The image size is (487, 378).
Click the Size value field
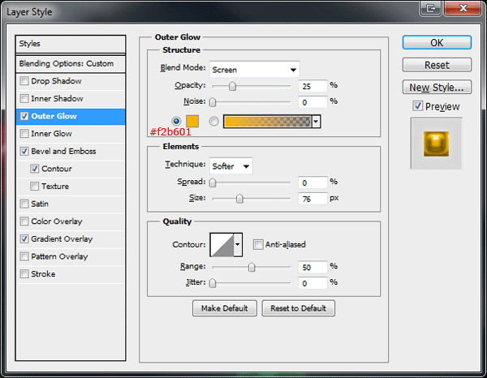tap(312, 199)
